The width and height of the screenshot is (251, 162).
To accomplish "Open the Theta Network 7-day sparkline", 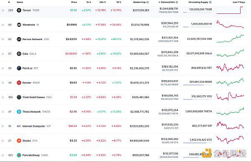I will click(230, 111).
